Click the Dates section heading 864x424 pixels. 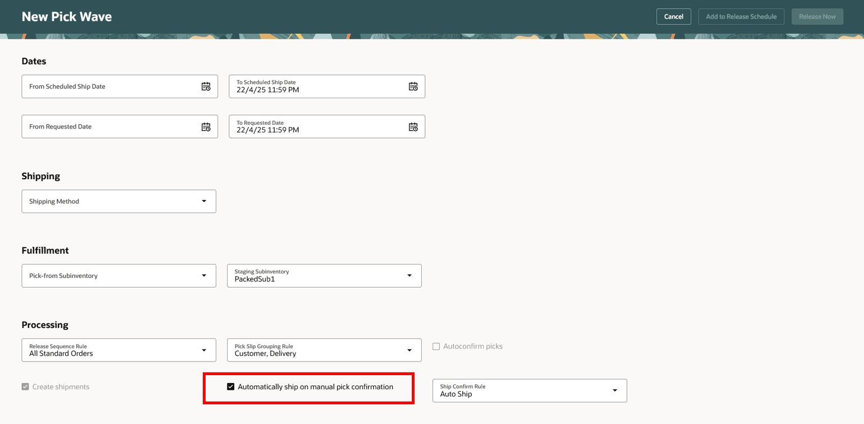(34, 61)
